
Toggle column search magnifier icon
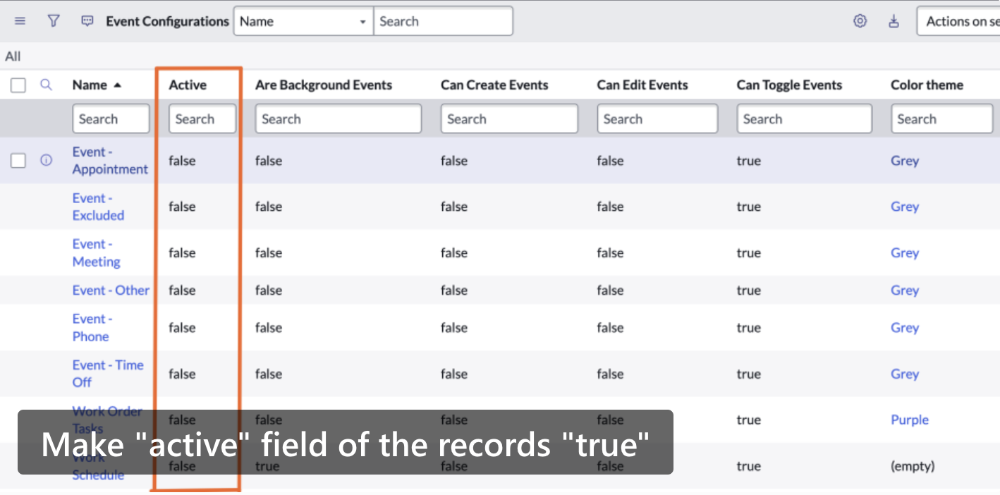[46, 85]
